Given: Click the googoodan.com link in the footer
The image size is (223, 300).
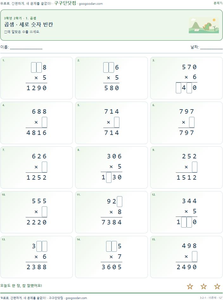Looking at the screenshot, I should click(76, 298).
